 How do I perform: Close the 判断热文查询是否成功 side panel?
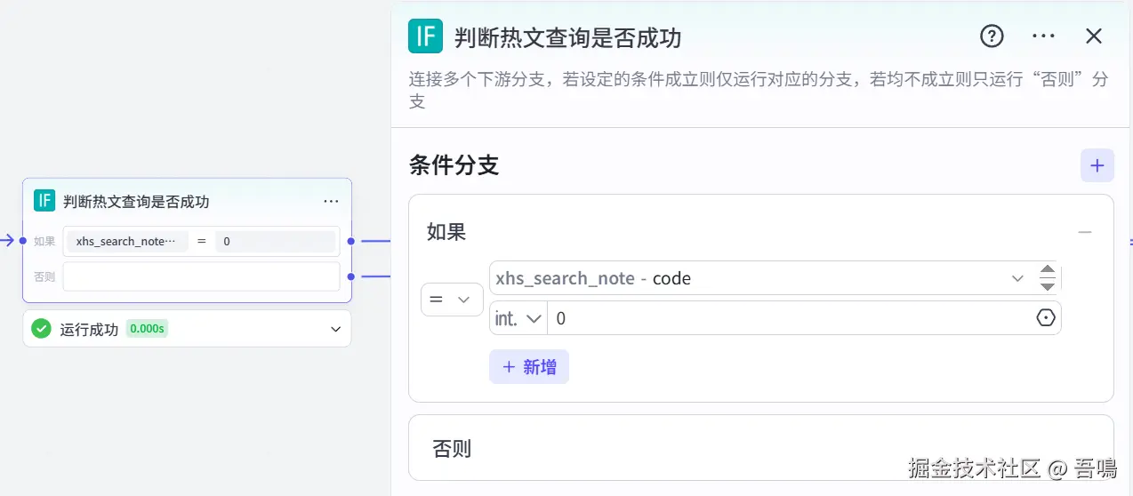[x=1094, y=36]
